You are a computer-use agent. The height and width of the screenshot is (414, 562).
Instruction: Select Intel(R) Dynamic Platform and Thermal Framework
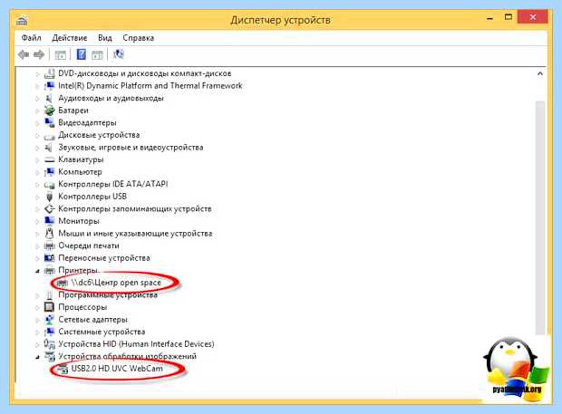coord(150,85)
